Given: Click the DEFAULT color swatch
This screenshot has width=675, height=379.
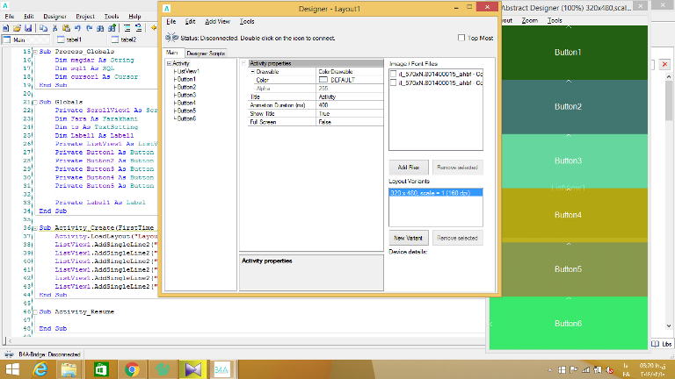Looking at the screenshot, I should (323, 80).
